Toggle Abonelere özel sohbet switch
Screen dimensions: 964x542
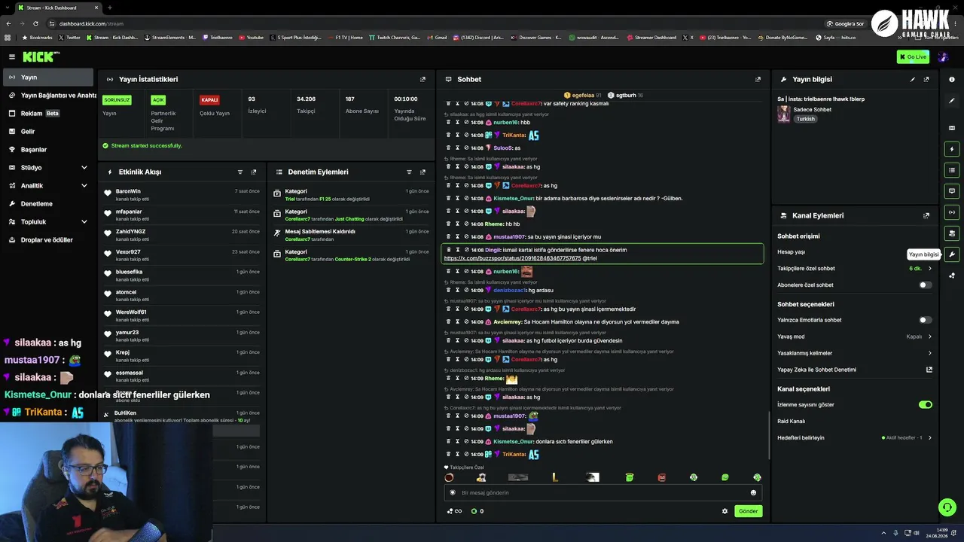[x=925, y=285]
